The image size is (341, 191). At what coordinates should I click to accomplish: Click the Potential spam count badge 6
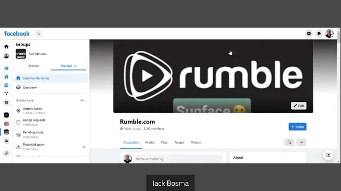84,147
